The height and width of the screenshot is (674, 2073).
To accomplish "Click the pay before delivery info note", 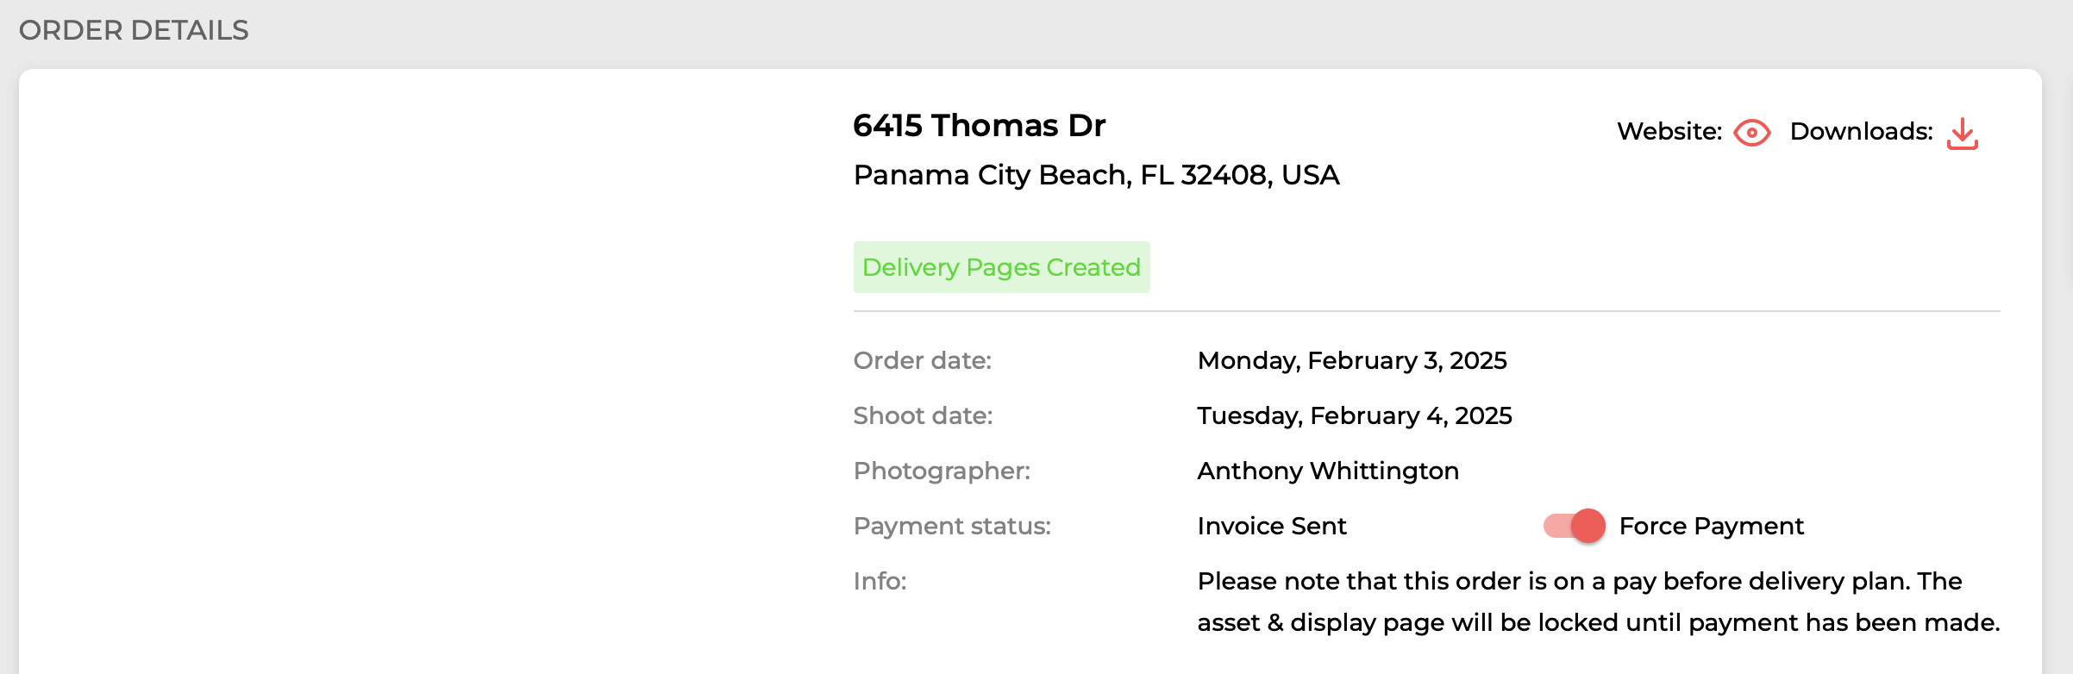I will pos(1597,602).
